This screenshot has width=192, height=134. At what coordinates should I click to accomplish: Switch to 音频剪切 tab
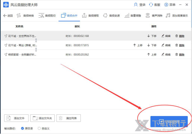47,16
